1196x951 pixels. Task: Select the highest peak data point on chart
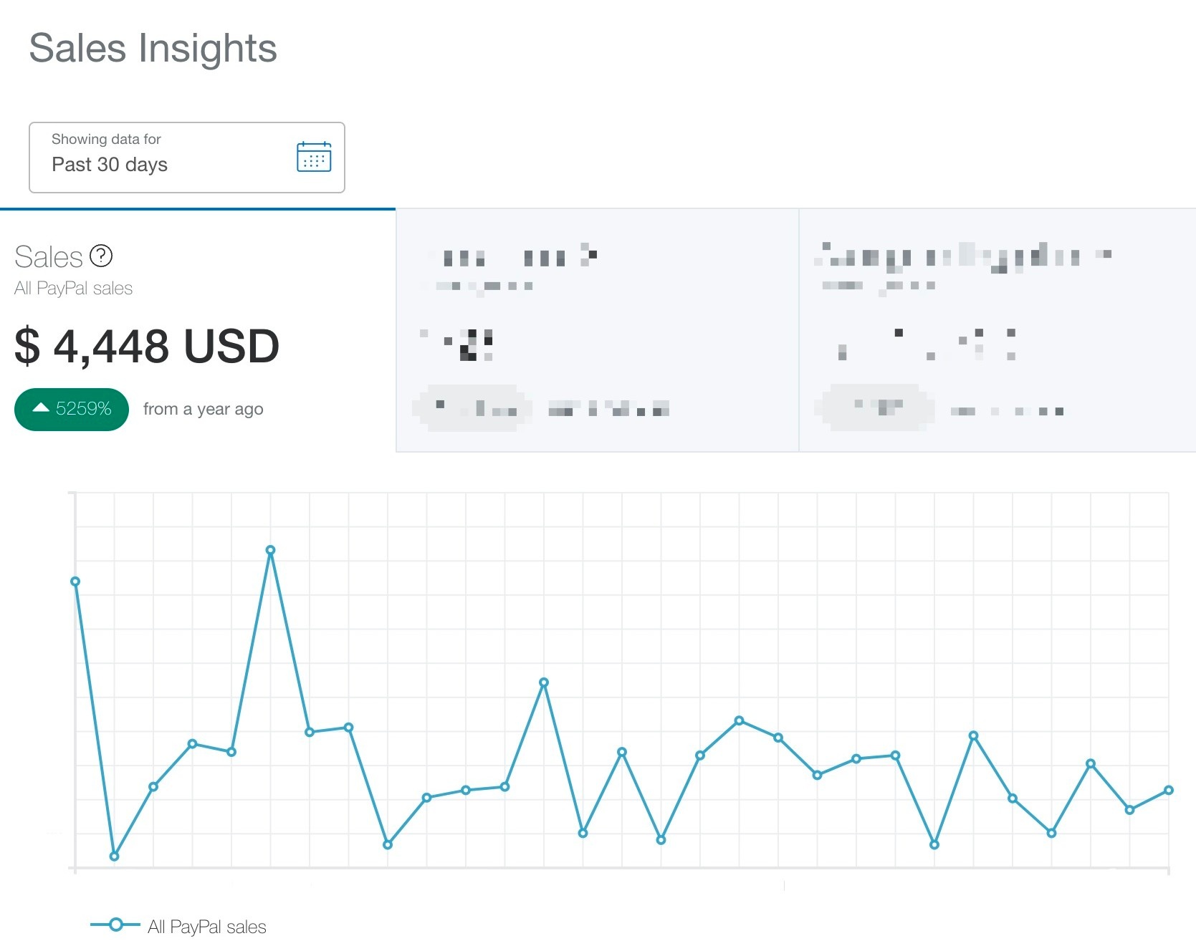270,551
